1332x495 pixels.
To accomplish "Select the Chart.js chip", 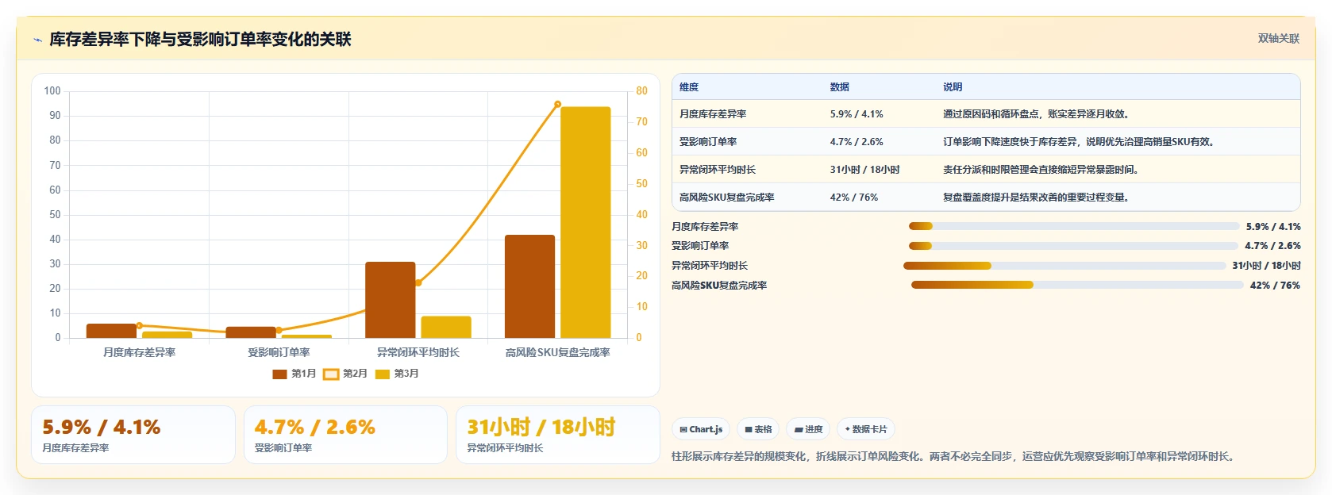I will (701, 429).
